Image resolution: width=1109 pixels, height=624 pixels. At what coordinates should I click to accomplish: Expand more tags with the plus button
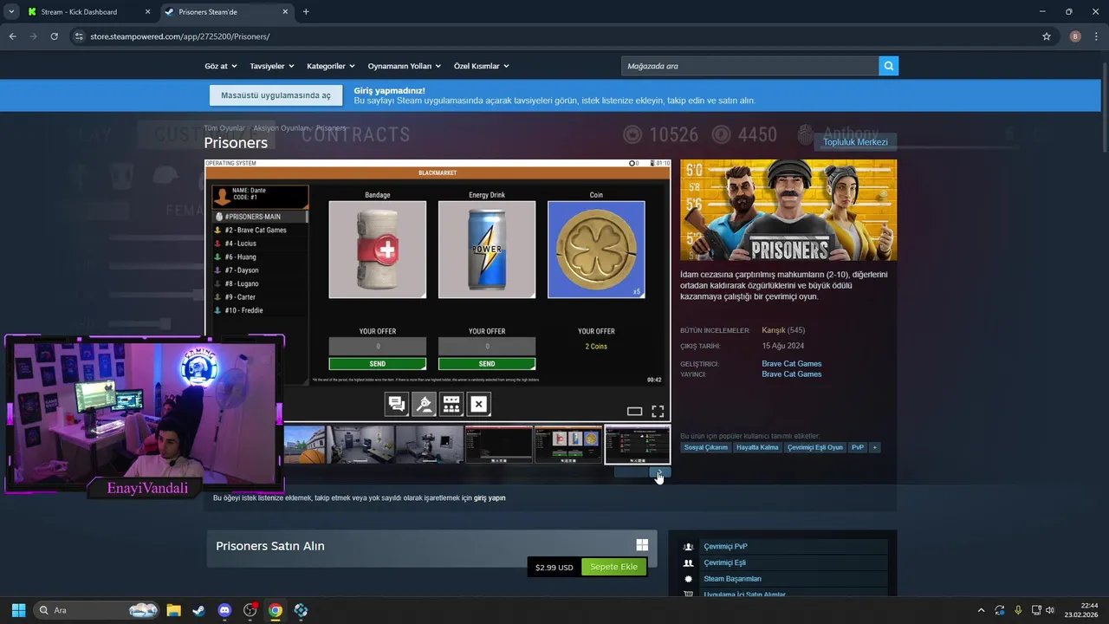(x=875, y=447)
